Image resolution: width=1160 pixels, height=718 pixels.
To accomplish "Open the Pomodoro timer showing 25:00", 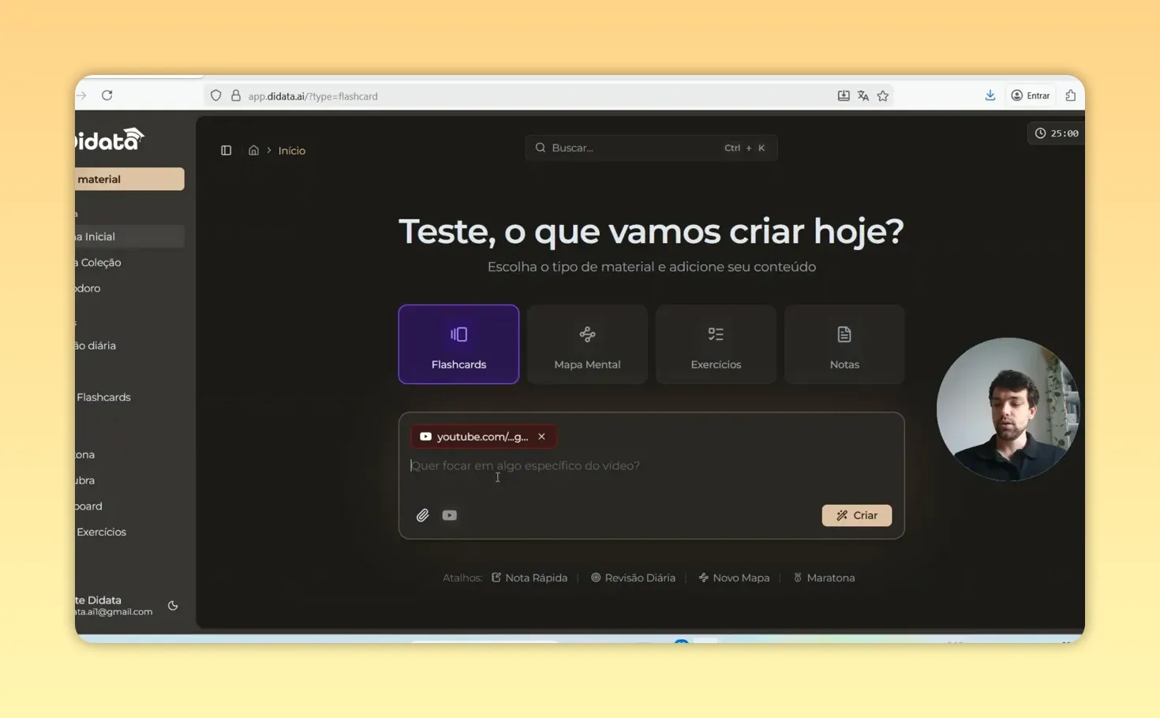I will pos(1056,133).
